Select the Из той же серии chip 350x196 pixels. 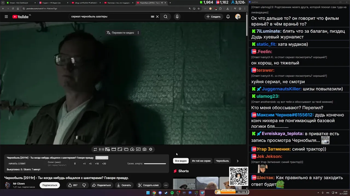click(201, 161)
